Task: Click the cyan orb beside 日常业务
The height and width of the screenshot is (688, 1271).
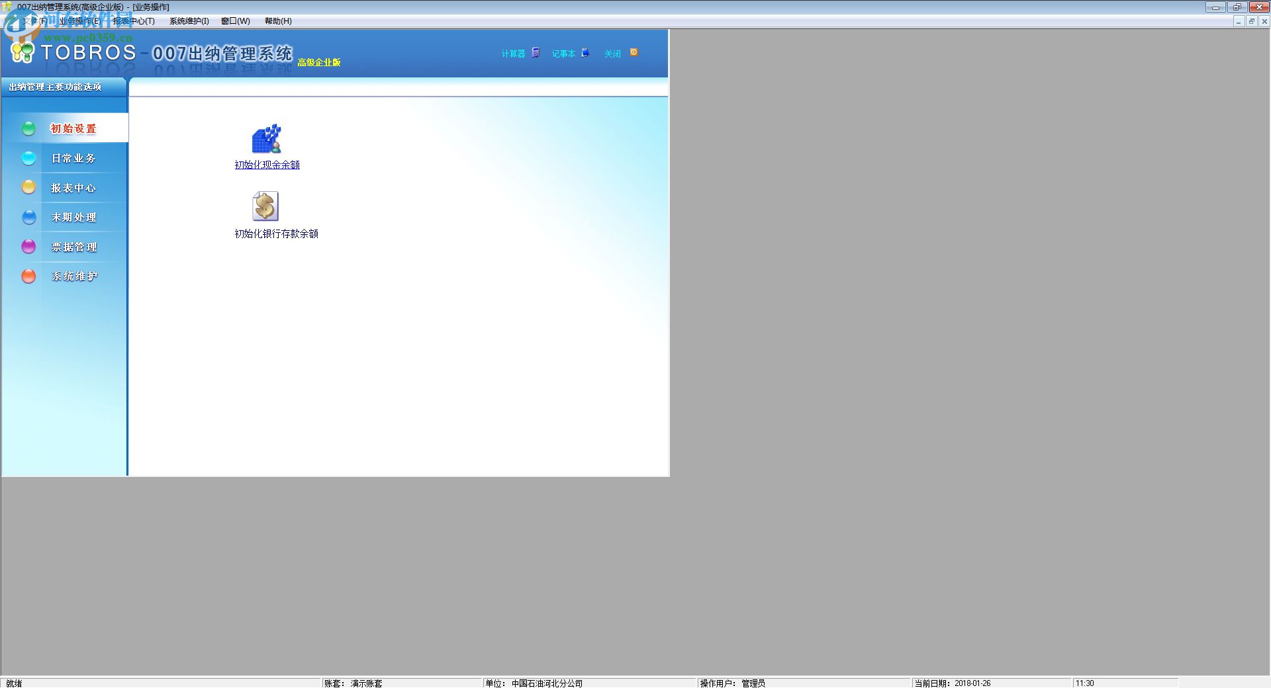Action: (x=28, y=158)
